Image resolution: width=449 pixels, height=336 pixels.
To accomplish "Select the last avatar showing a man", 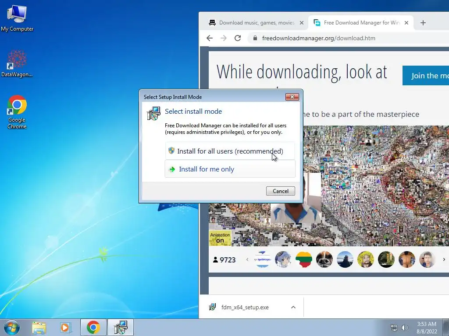I will pyautogui.click(x=427, y=259).
